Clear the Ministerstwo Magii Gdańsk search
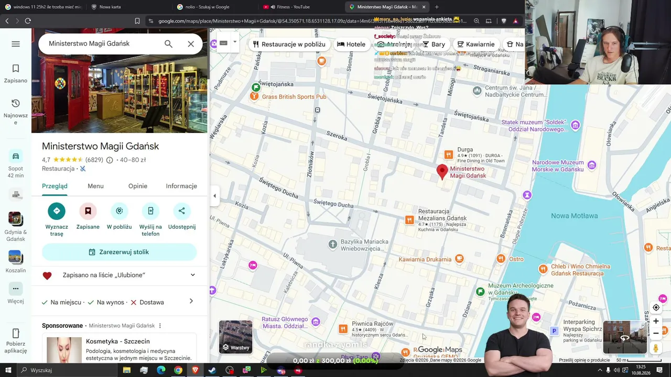This screenshot has width=671, height=377. pos(191,44)
